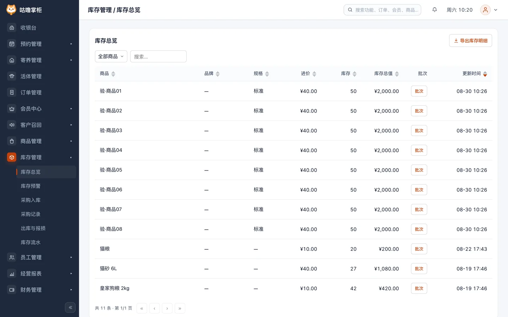Click the 导出库存明细 export button

(x=471, y=41)
